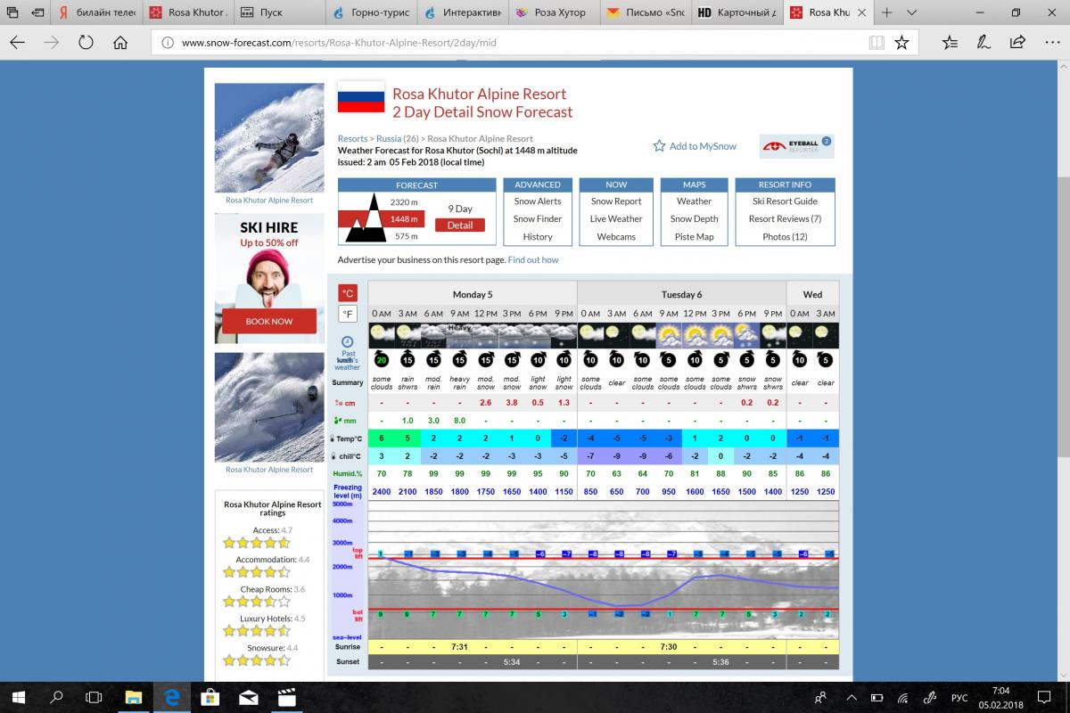Open a new browser tab

pyautogui.click(x=888, y=13)
